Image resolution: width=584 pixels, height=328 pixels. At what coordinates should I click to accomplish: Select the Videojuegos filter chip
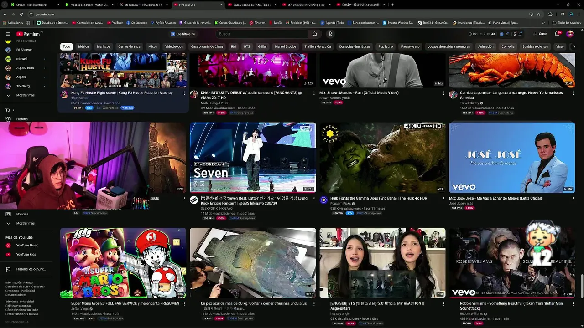click(174, 46)
